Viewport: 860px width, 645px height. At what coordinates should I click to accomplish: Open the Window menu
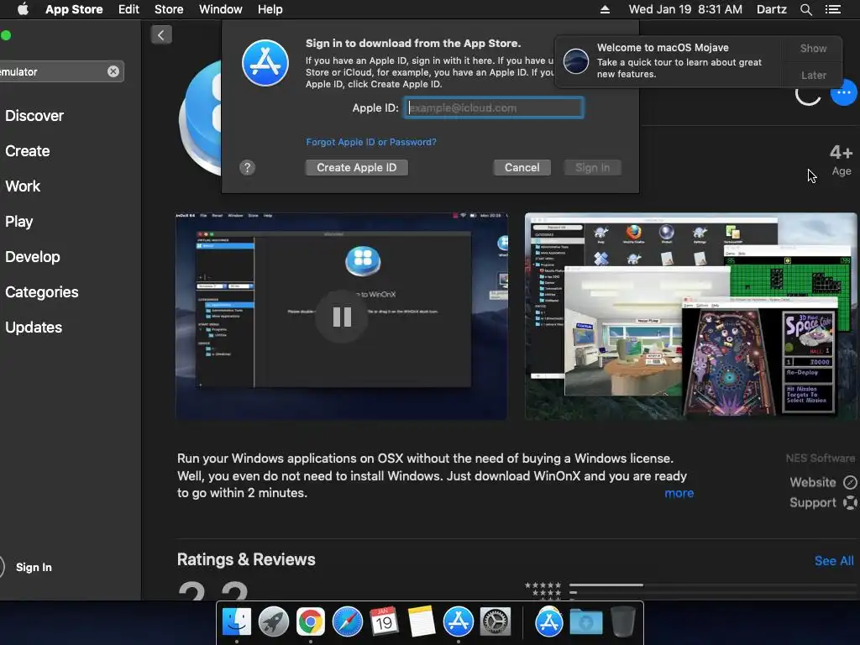[221, 9]
